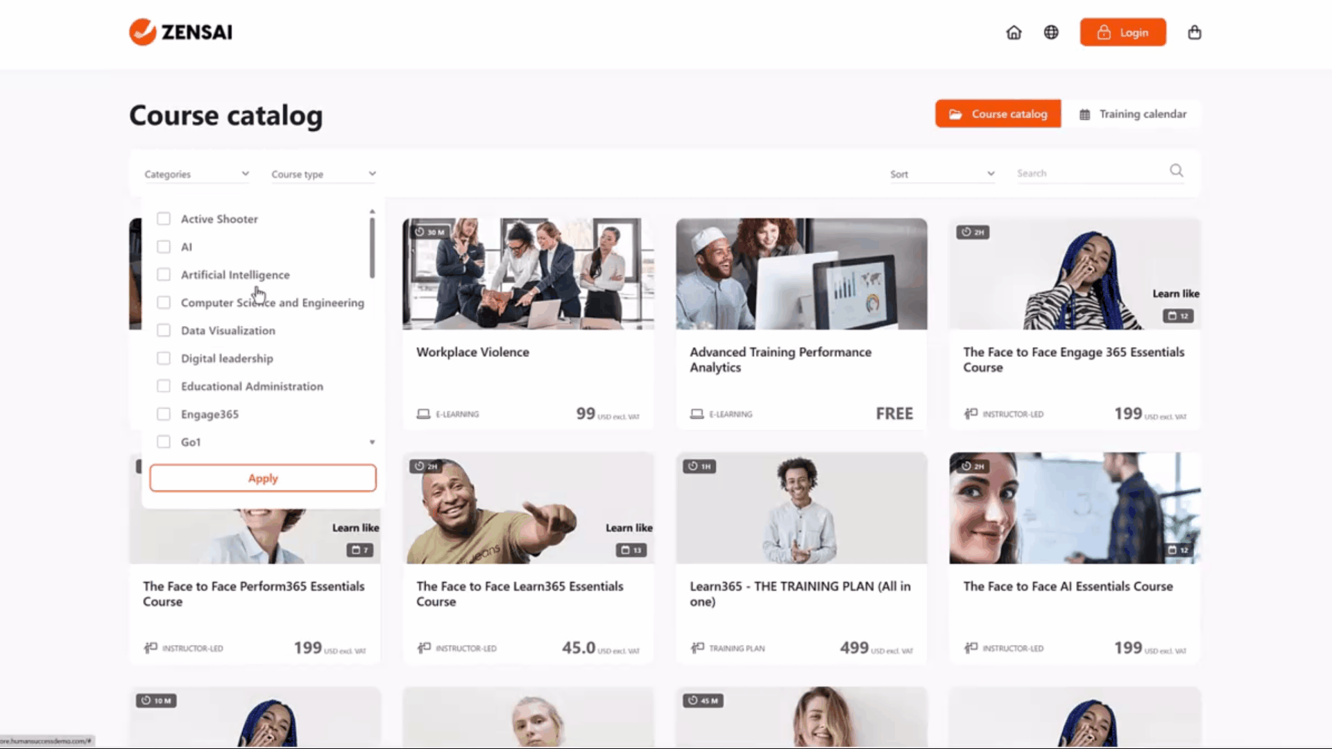Click the 12 sessions badge on AI Essentials card
The image size is (1332, 749).
(1178, 550)
